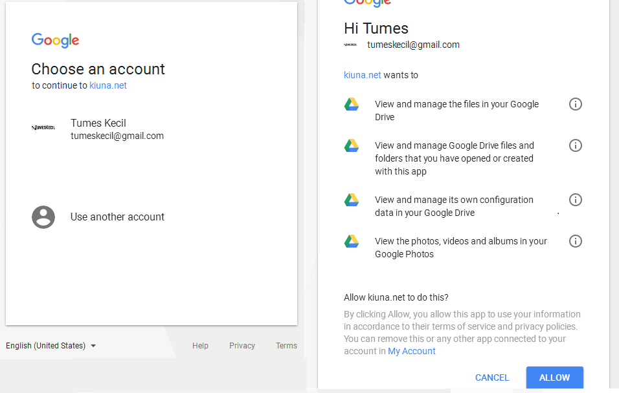Click info icon for configuration data permission
This screenshot has height=393, width=619.
tap(575, 200)
